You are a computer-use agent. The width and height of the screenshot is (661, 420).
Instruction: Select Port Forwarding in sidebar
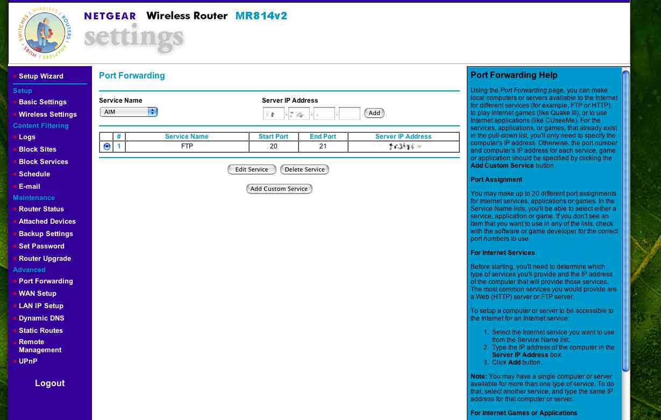(x=46, y=281)
